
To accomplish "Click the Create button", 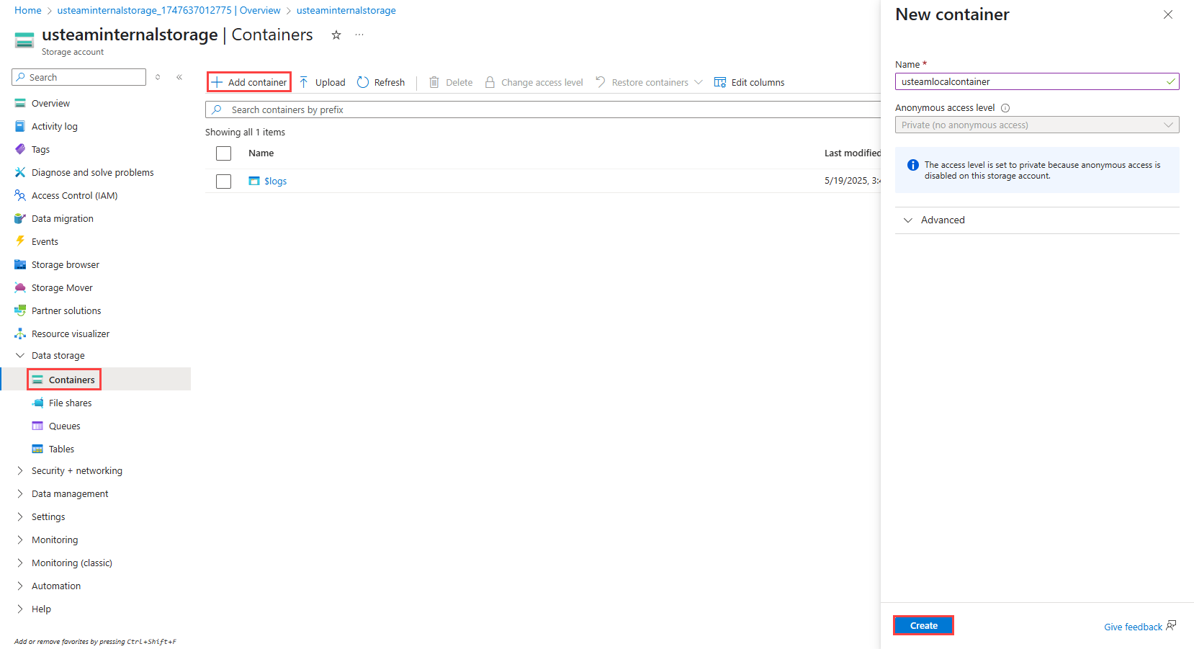I will click(923, 625).
